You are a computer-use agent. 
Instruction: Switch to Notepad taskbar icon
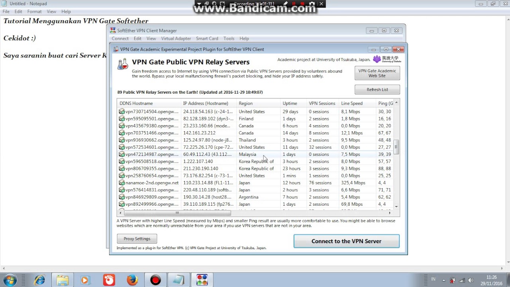point(178,280)
